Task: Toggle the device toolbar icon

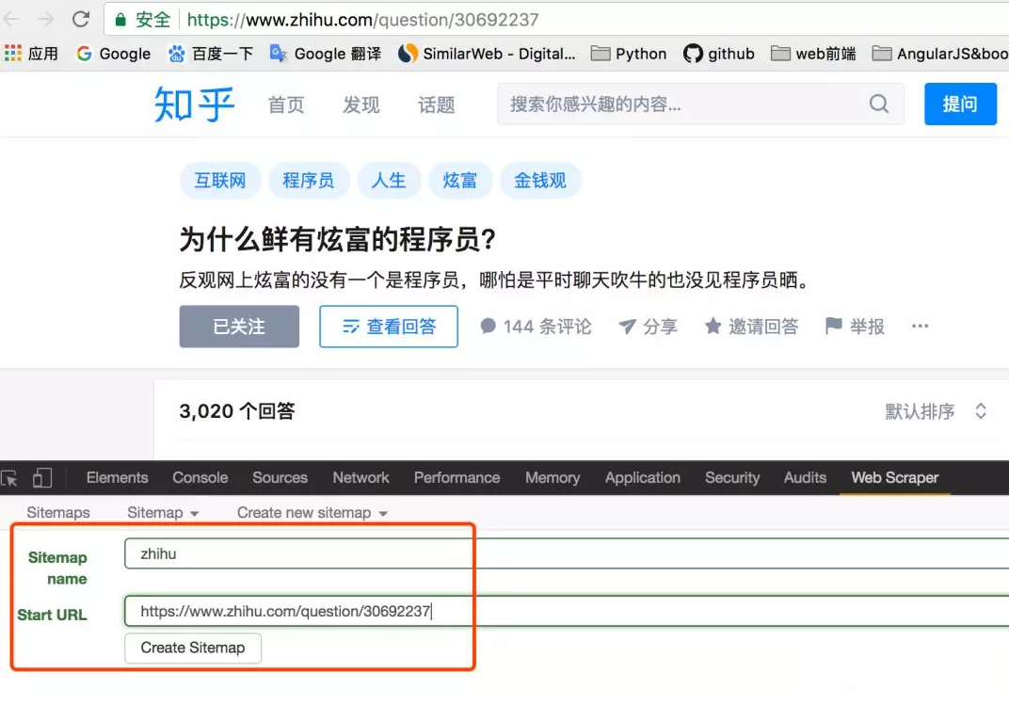Action: coord(41,478)
